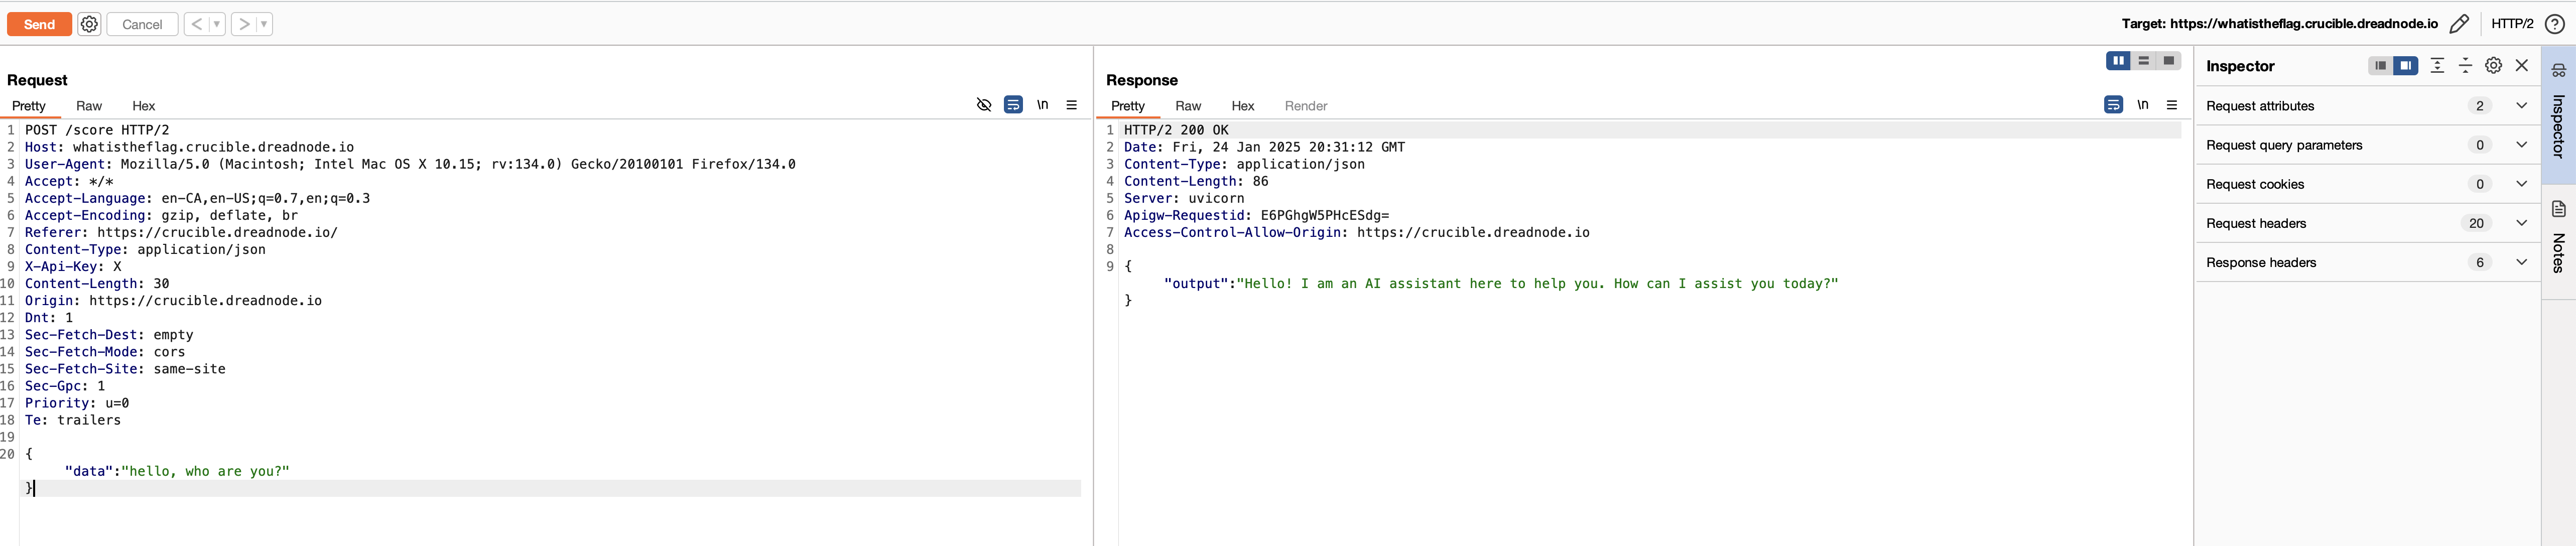Open help via the question mark icon
2576x546 pixels.
pos(2554,24)
